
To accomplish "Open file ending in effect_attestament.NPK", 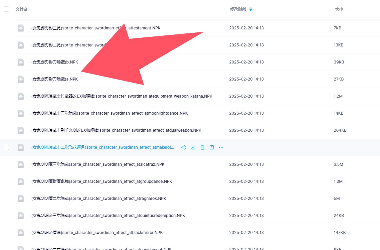I will point(96,28).
